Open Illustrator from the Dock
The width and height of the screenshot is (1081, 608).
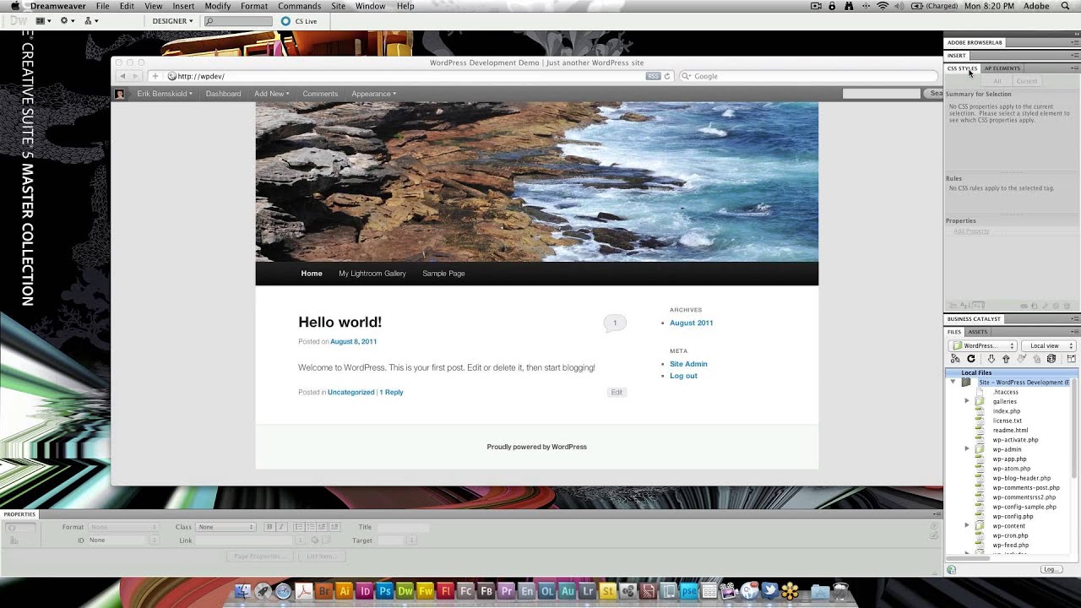[x=344, y=592]
